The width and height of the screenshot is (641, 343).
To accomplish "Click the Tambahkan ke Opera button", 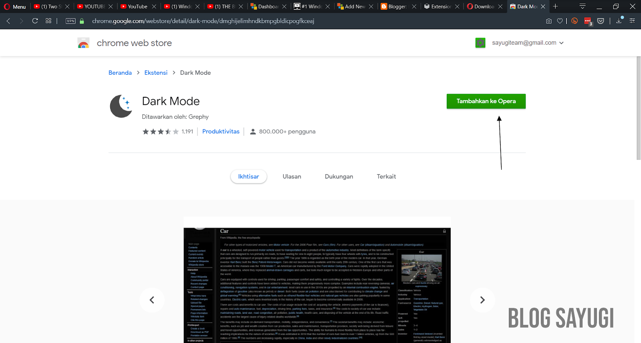I will [486, 101].
